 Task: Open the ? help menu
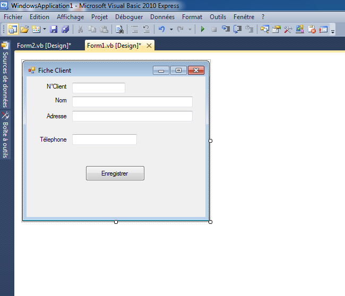(263, 17)
